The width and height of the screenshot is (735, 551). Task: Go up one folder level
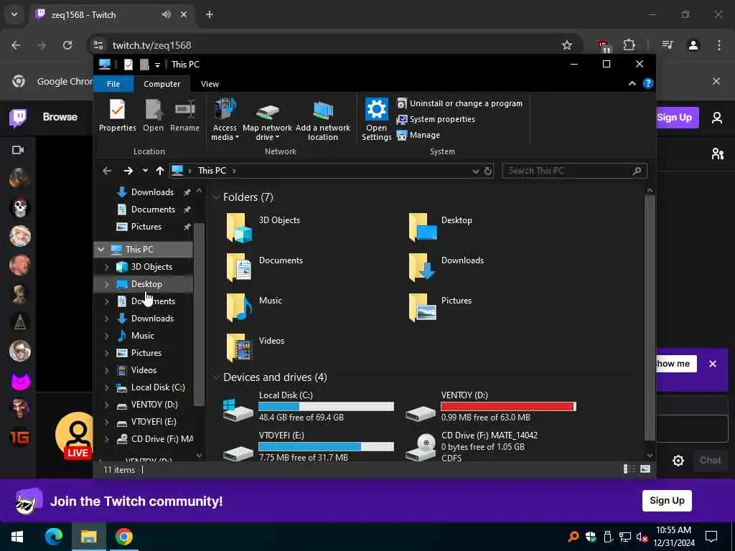160,171
